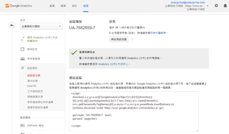Click the .js upgrade arrow icon

pyautogui.click(x=22, y=39)
